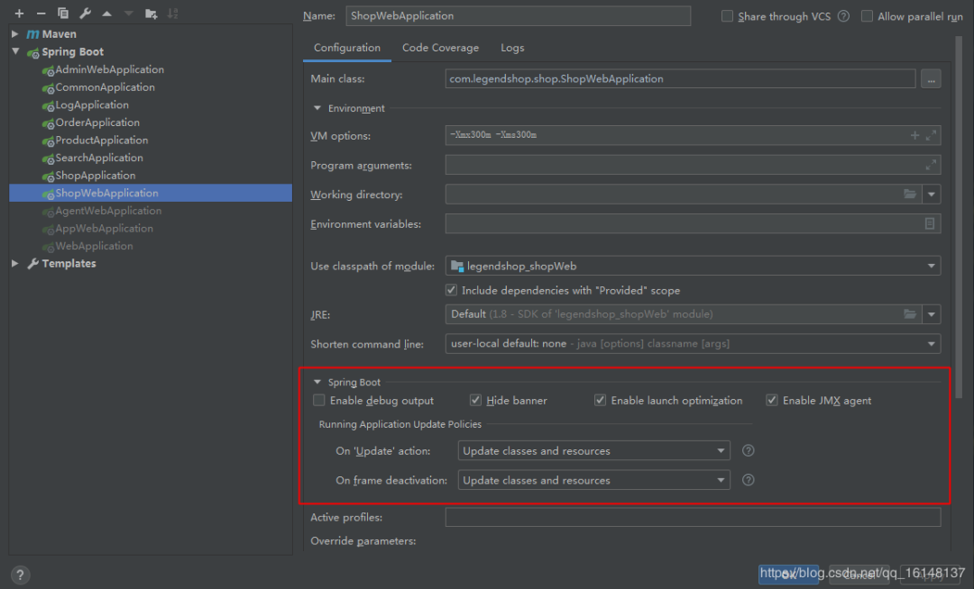Viewport: 974px width, 589px height.
Task: Click the Active profiles input field
Action: click(x=692, y=517)
